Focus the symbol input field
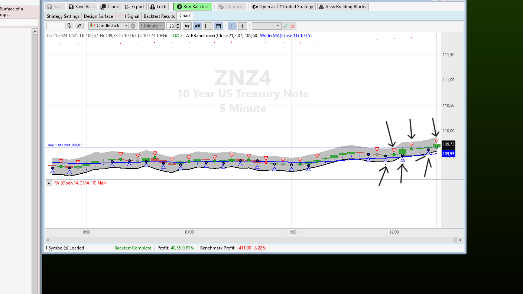This screenshot has width=523, height=294. coord(56,26)
